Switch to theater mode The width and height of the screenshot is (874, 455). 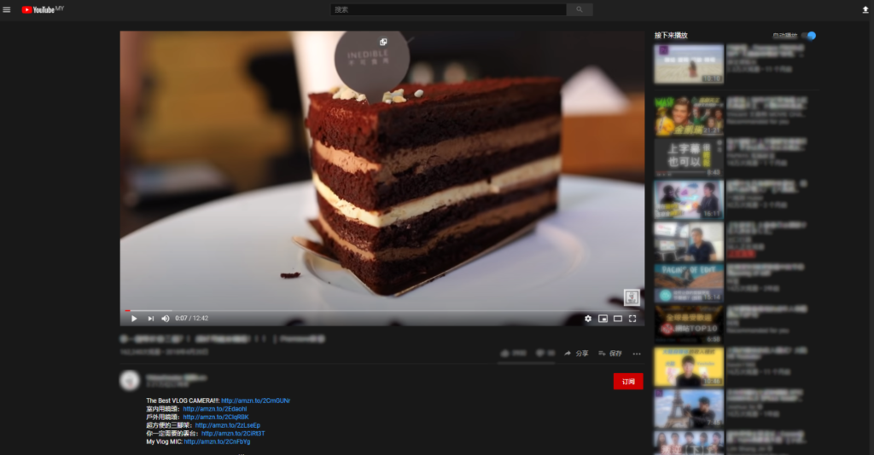click(618, 319)
